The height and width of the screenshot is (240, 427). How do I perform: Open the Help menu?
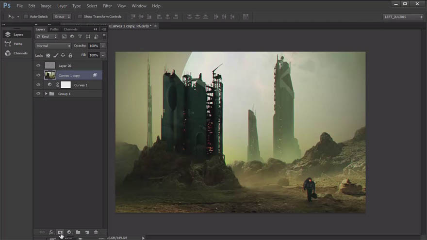coord(156,6)
